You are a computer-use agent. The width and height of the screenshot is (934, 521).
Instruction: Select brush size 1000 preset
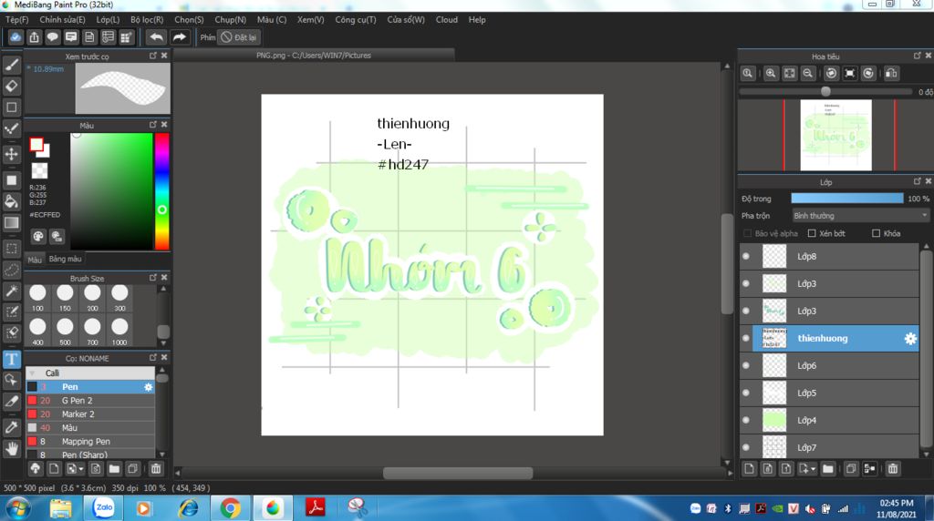pyautogui.click(x=119, y=332)
